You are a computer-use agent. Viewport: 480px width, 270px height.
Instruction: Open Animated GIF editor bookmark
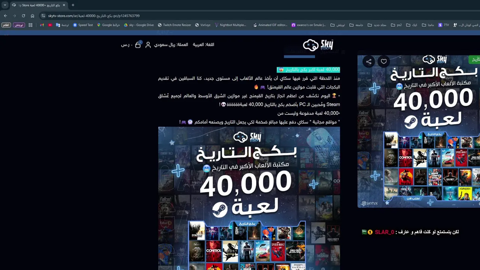[270, 25]
